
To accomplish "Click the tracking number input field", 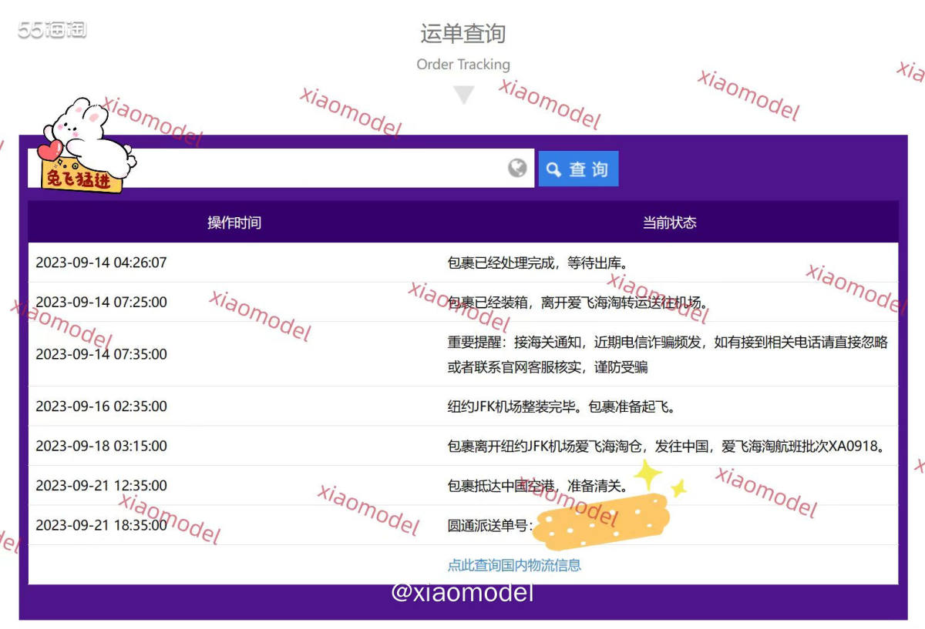I will point(281,168).
